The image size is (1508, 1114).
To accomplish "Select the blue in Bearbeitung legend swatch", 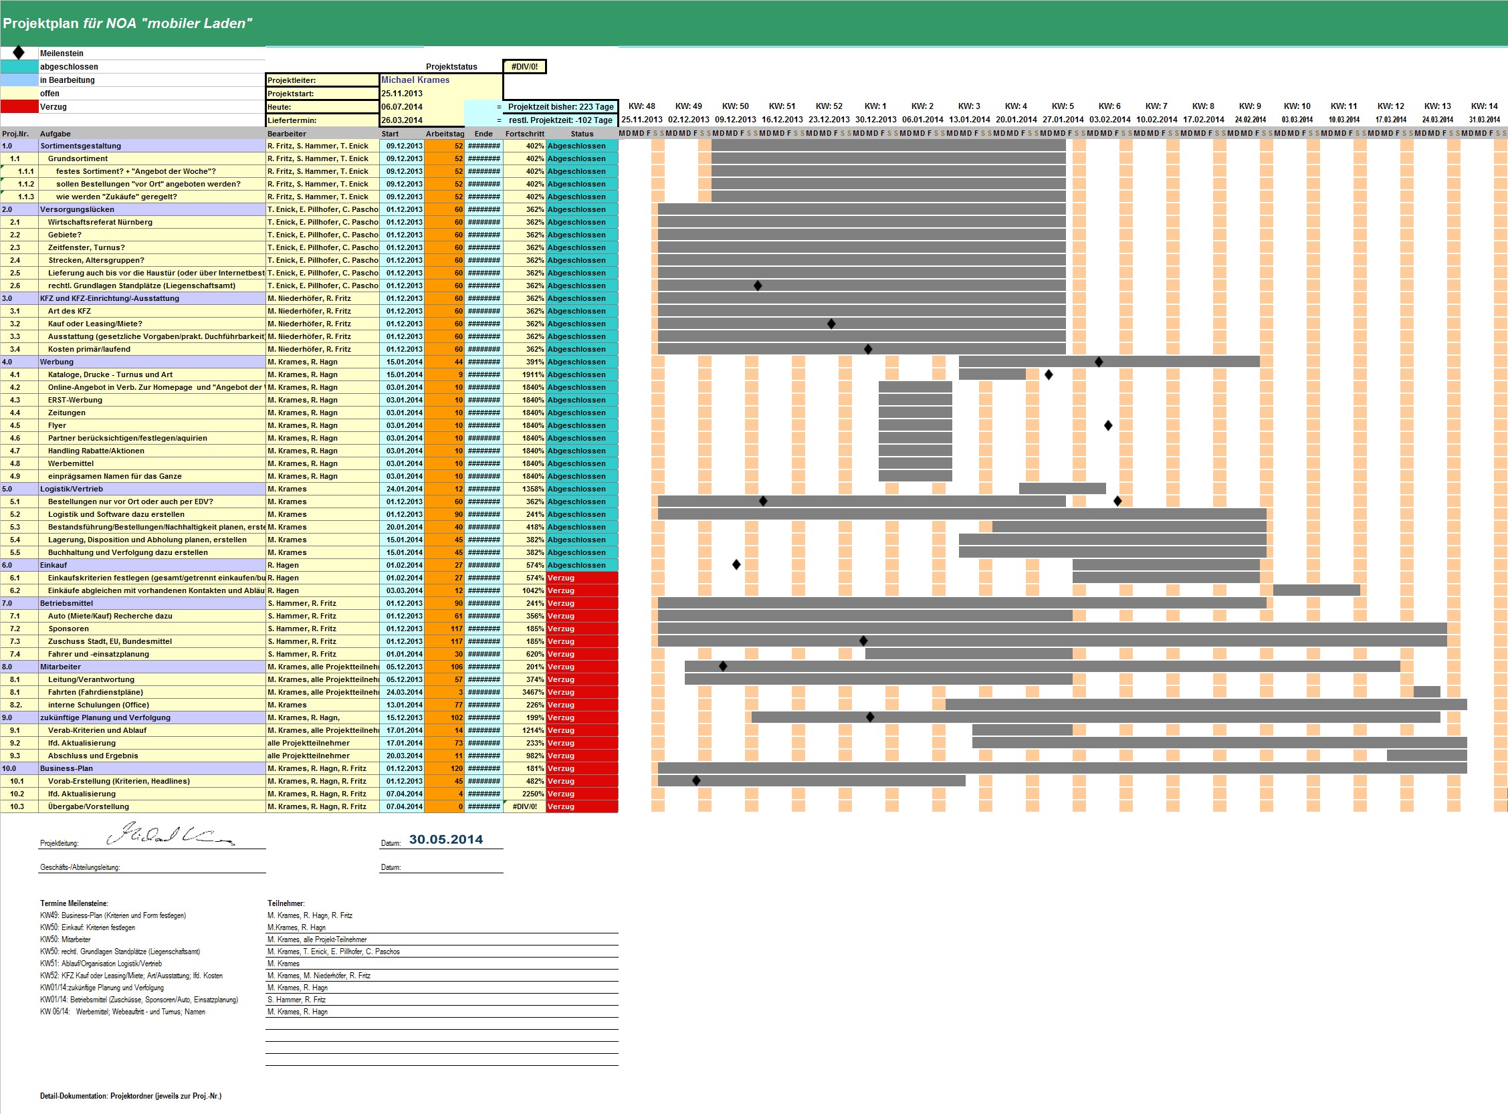I will pos(19,80).
